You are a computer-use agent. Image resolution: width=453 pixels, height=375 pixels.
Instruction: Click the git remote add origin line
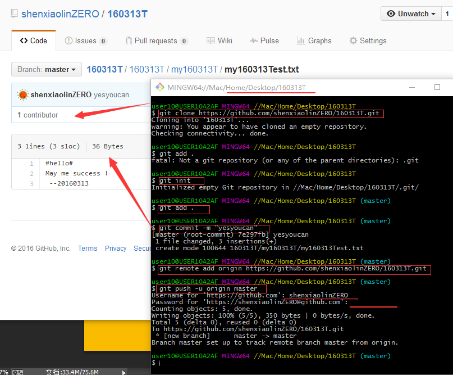[x=292, y=269]
